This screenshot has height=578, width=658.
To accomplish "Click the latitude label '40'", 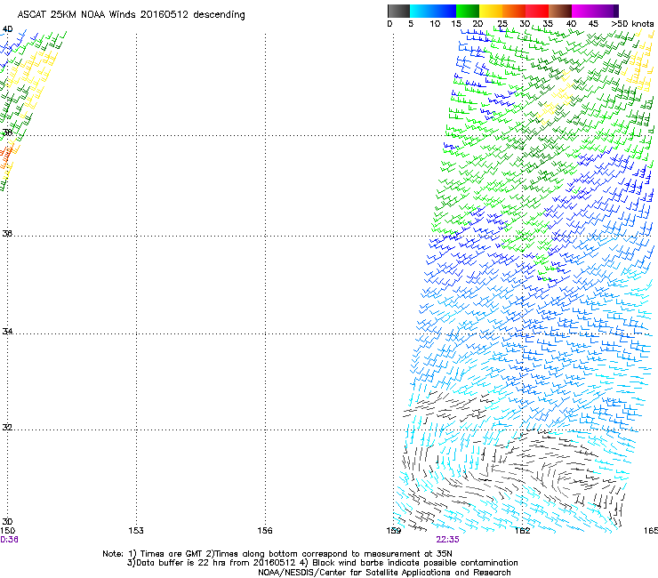I will (7, 29).
